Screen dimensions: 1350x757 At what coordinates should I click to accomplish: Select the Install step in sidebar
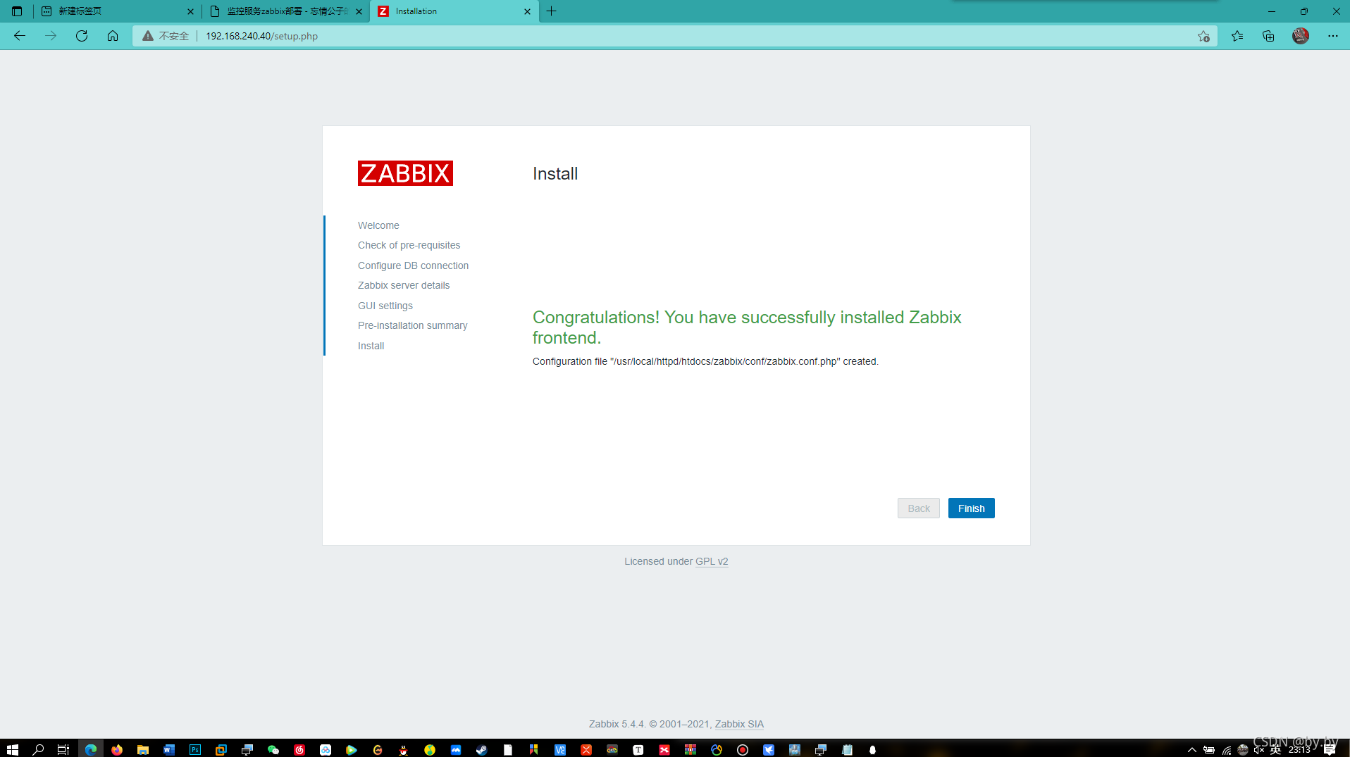(x=371, y=346)
